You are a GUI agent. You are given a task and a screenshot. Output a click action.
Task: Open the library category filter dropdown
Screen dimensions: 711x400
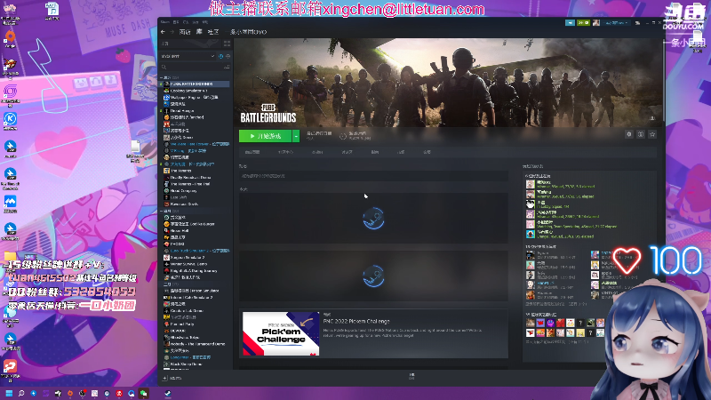point(188,56)
